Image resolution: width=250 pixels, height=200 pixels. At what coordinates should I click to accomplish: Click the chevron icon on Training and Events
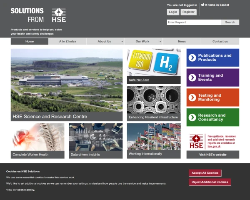click(192, 77)
